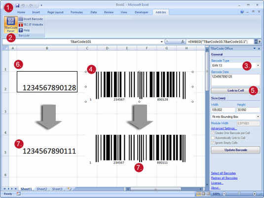This screenshot has height=198, width=264.
Task: Open the About link
Action: [216, 188]
